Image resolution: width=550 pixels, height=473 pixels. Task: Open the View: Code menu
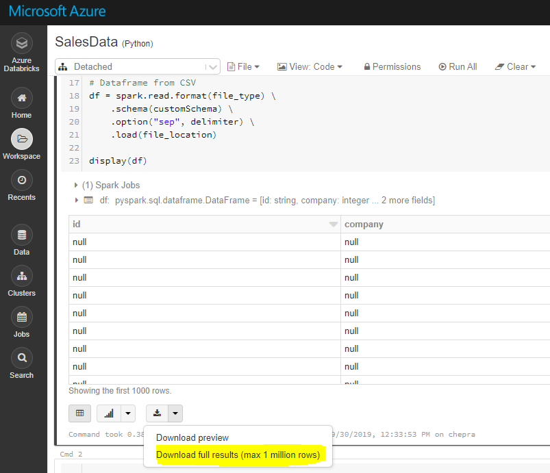click(310, 66)
